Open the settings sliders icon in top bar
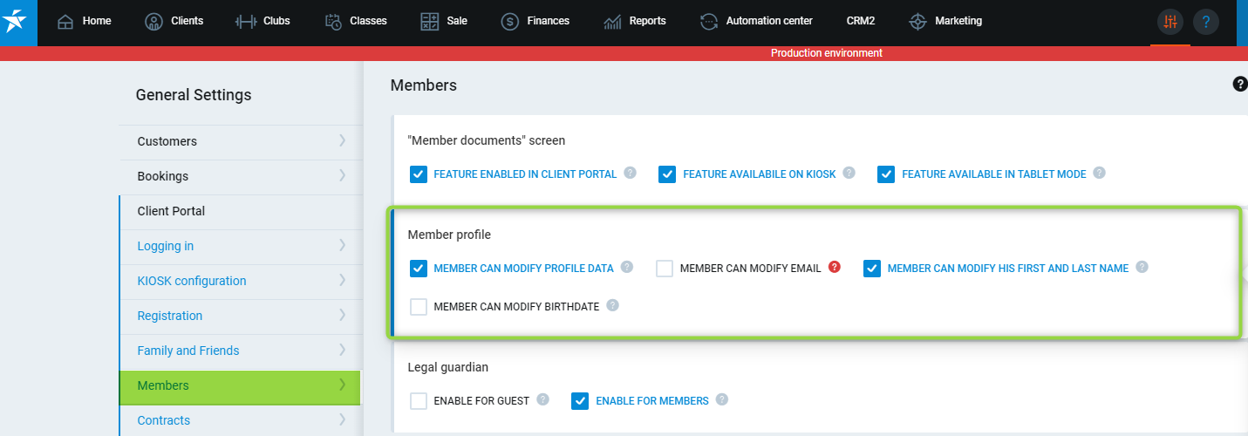 click(1170, 22)
